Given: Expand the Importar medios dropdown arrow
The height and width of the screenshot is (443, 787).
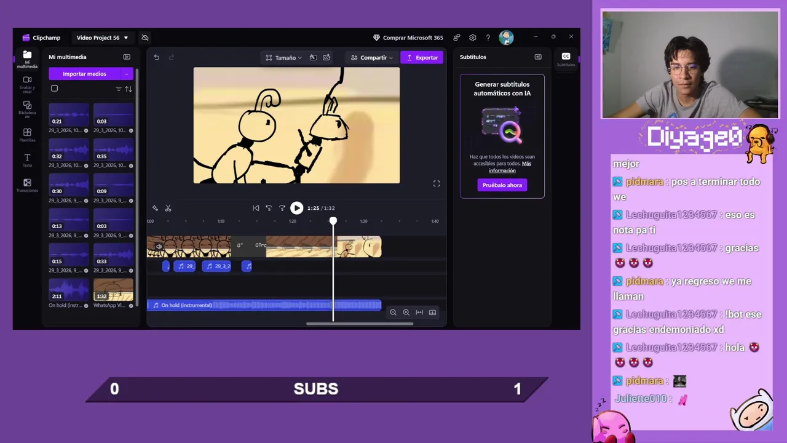Looking at the screenshot, I should [x=127, y=74].
